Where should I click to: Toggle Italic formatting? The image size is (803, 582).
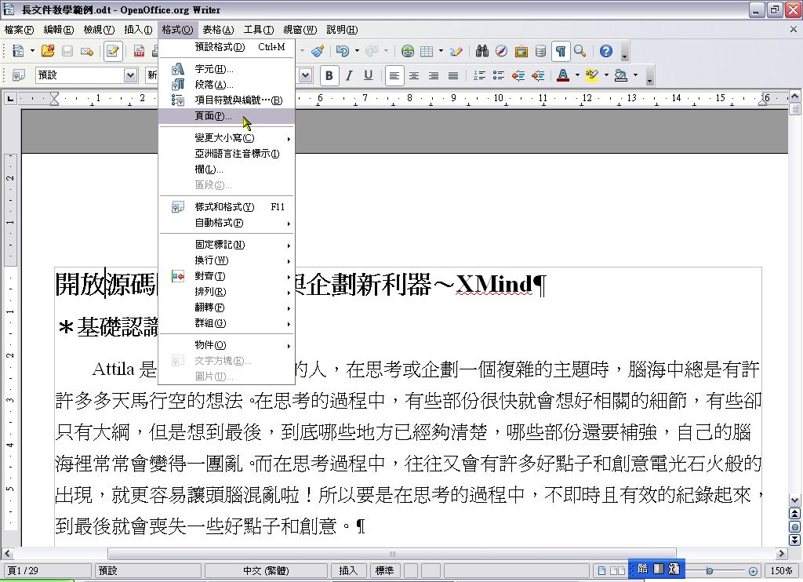[349, 75]
